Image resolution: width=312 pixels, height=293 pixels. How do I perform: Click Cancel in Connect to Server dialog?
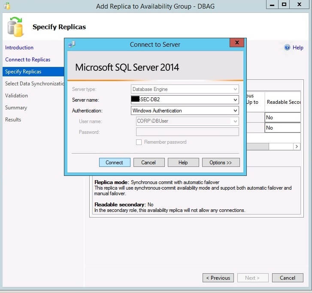[x=148, y=163]
